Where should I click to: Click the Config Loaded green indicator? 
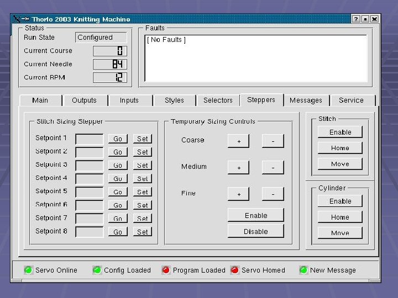click(97, 270)
